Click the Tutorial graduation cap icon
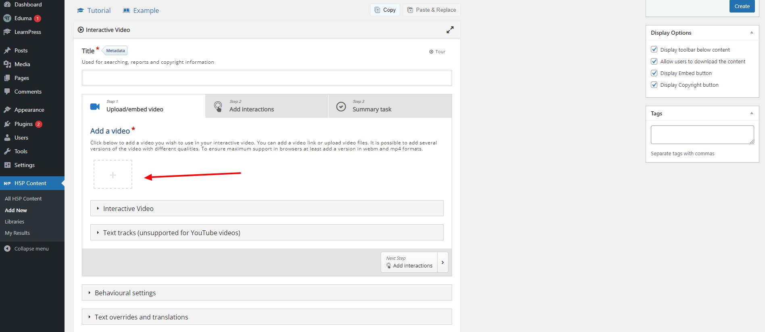 [81, 10]
